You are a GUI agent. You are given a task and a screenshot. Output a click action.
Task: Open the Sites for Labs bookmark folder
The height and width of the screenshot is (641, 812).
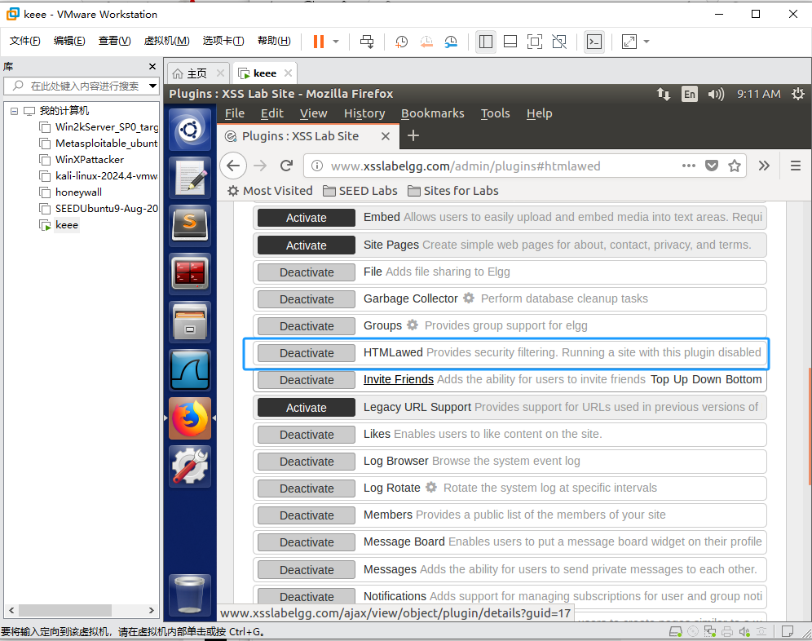point(453,191)
